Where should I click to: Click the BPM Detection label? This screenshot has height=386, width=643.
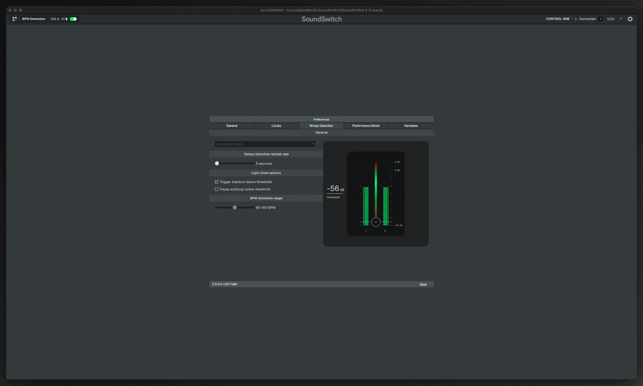point(34,19)
